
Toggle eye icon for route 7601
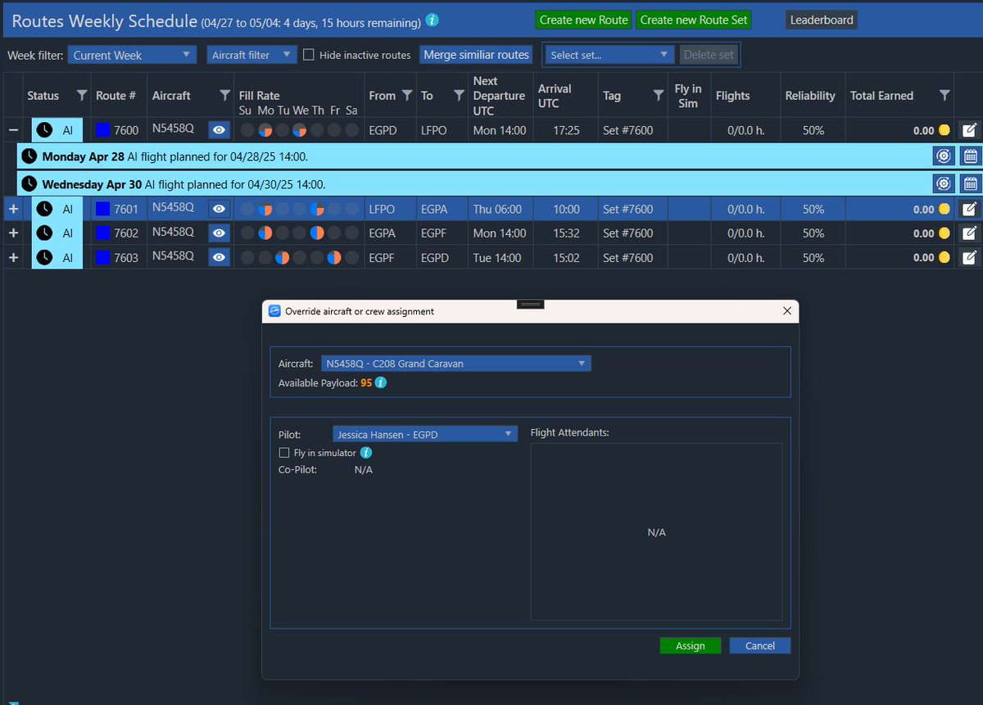219,209
